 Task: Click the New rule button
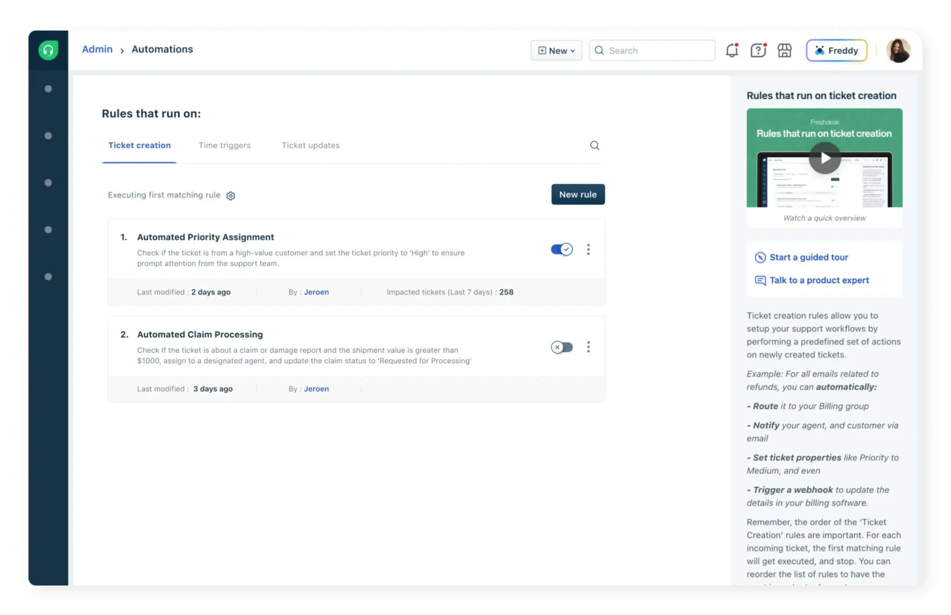[x=578, y=194]
